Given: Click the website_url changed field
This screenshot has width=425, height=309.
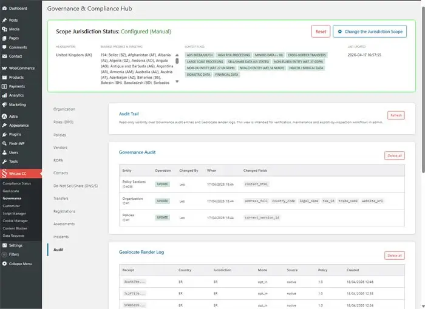Looking at the screenshot, I should [x=372, y=201].
